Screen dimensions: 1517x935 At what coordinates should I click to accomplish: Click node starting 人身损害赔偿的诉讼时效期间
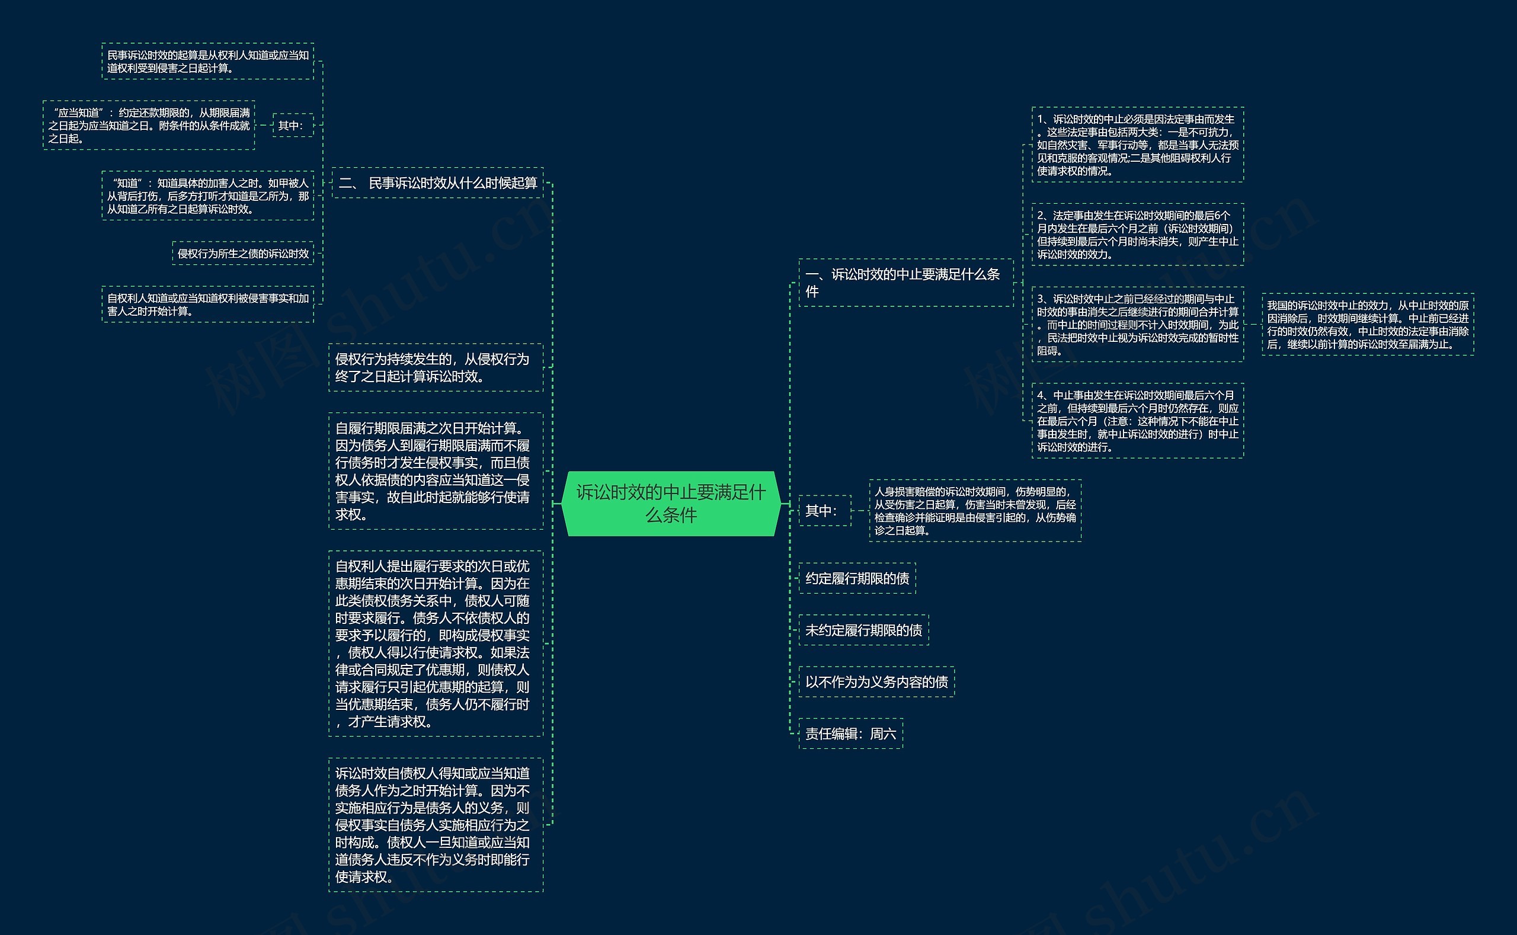(975, 511)
